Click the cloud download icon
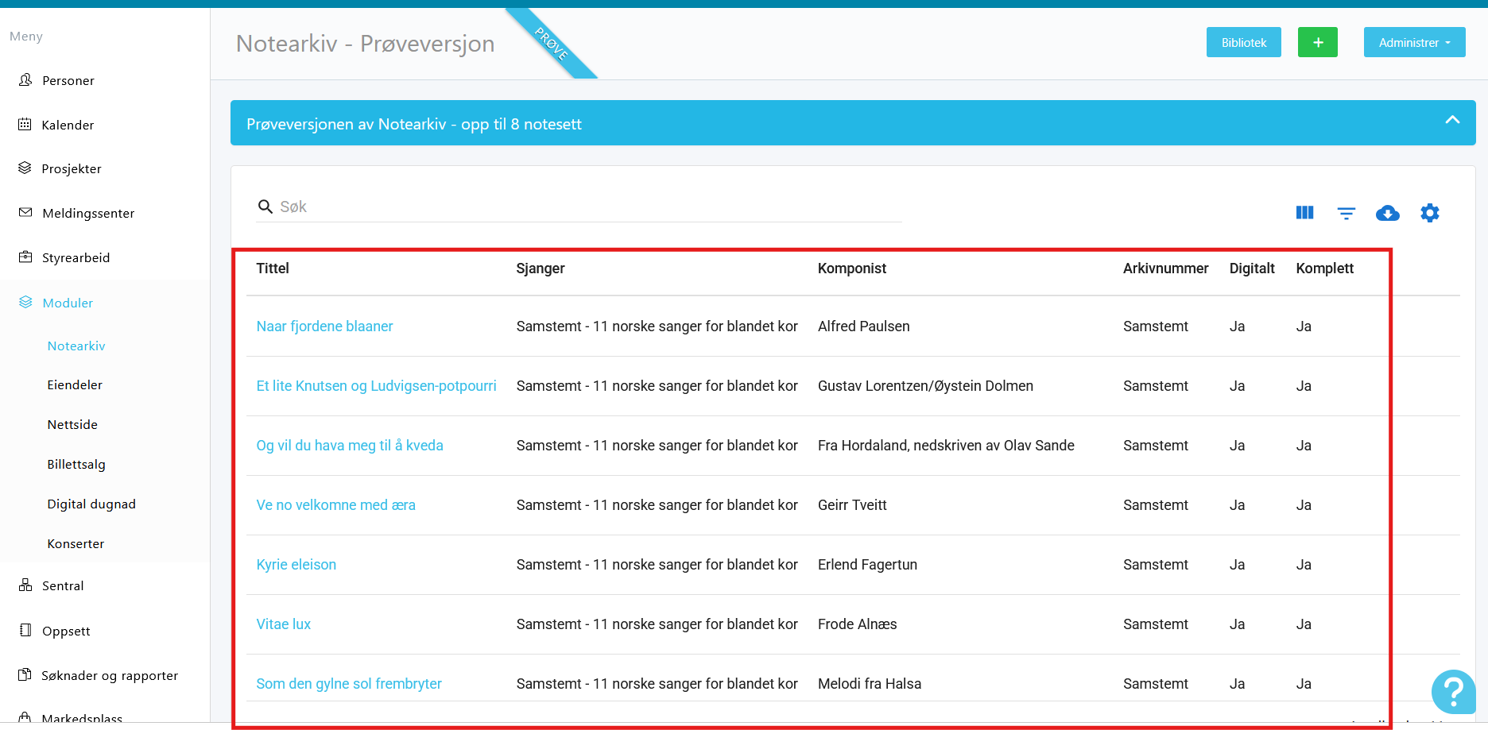Screen dimensions: 1488x730 (x=1387, y=213)
